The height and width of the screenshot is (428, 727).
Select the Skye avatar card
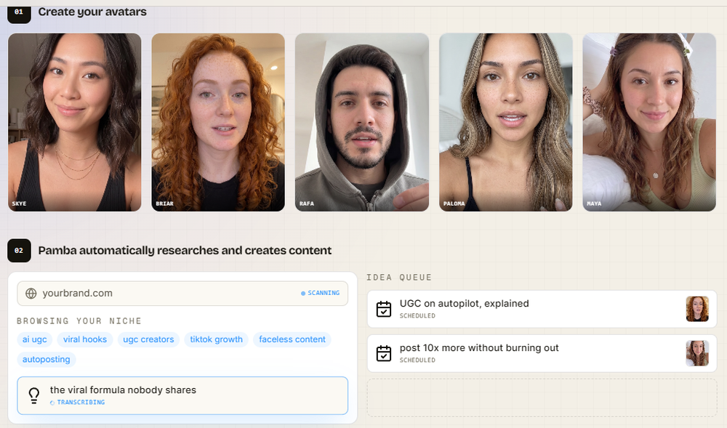click(75, 122)
